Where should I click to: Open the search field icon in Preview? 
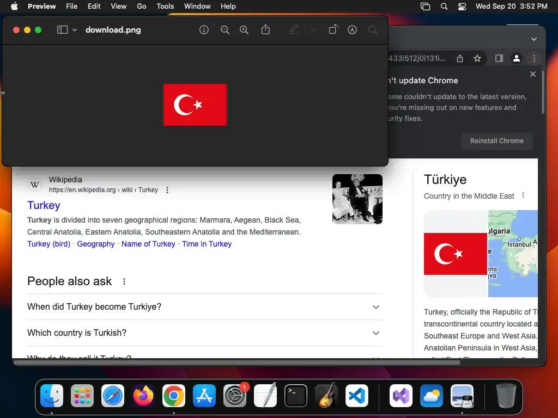point(373,30)
